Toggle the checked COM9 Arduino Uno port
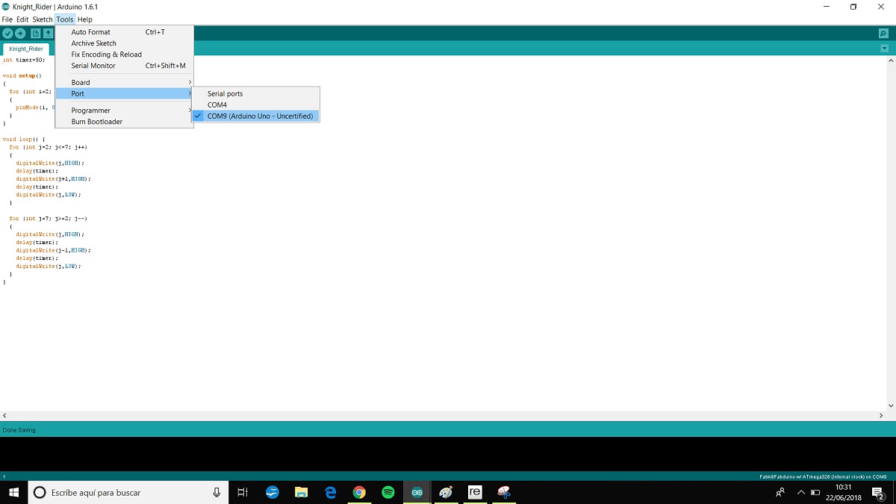The height and width of the screenshot is (504, 896). tap(256, 116)
